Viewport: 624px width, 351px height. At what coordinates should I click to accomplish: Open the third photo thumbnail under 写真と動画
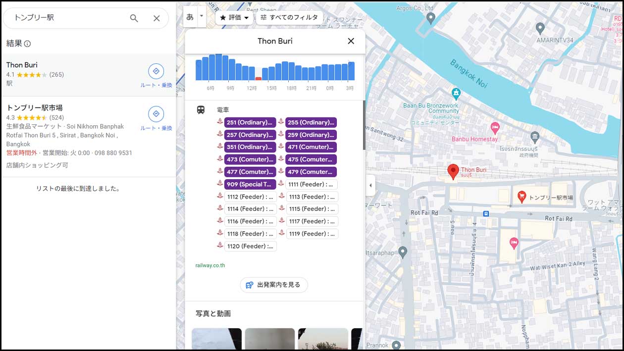click(x=323, y=339)
